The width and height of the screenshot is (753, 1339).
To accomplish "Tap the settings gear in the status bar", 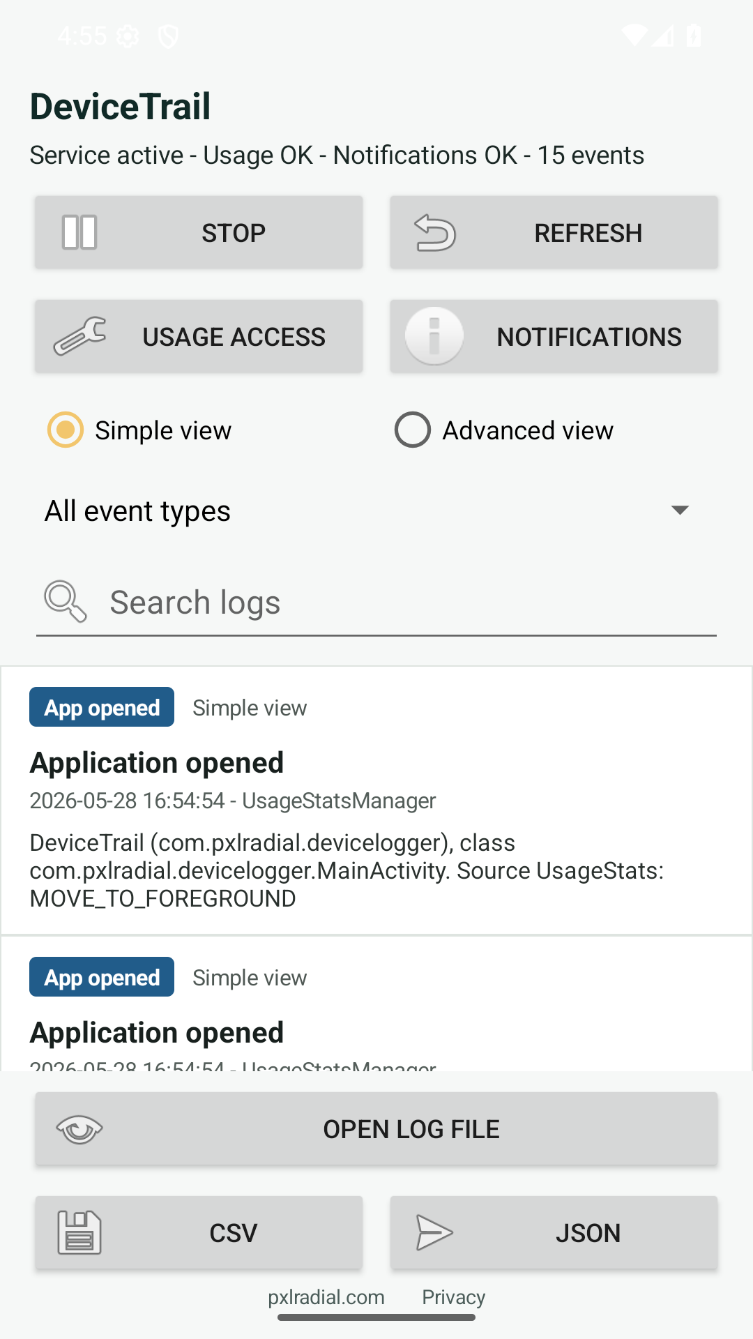I will coord(128,36).
